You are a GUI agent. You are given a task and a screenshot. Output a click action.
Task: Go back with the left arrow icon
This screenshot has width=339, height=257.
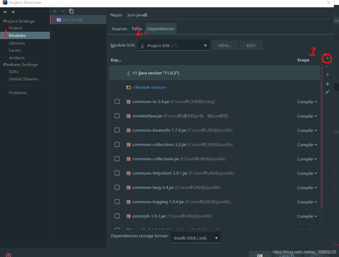[x=5, y=12]
